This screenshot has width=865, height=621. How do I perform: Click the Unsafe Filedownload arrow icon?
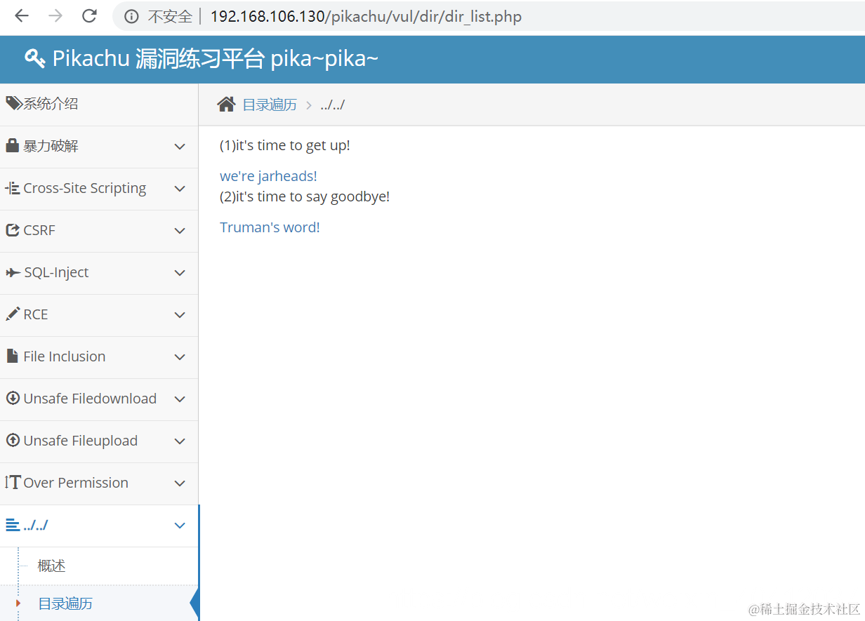(x=13, y=399)
